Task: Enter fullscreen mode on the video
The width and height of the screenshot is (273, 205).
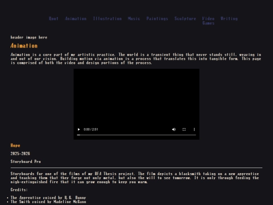Action: pyautogui.click(x=184, y=130)
